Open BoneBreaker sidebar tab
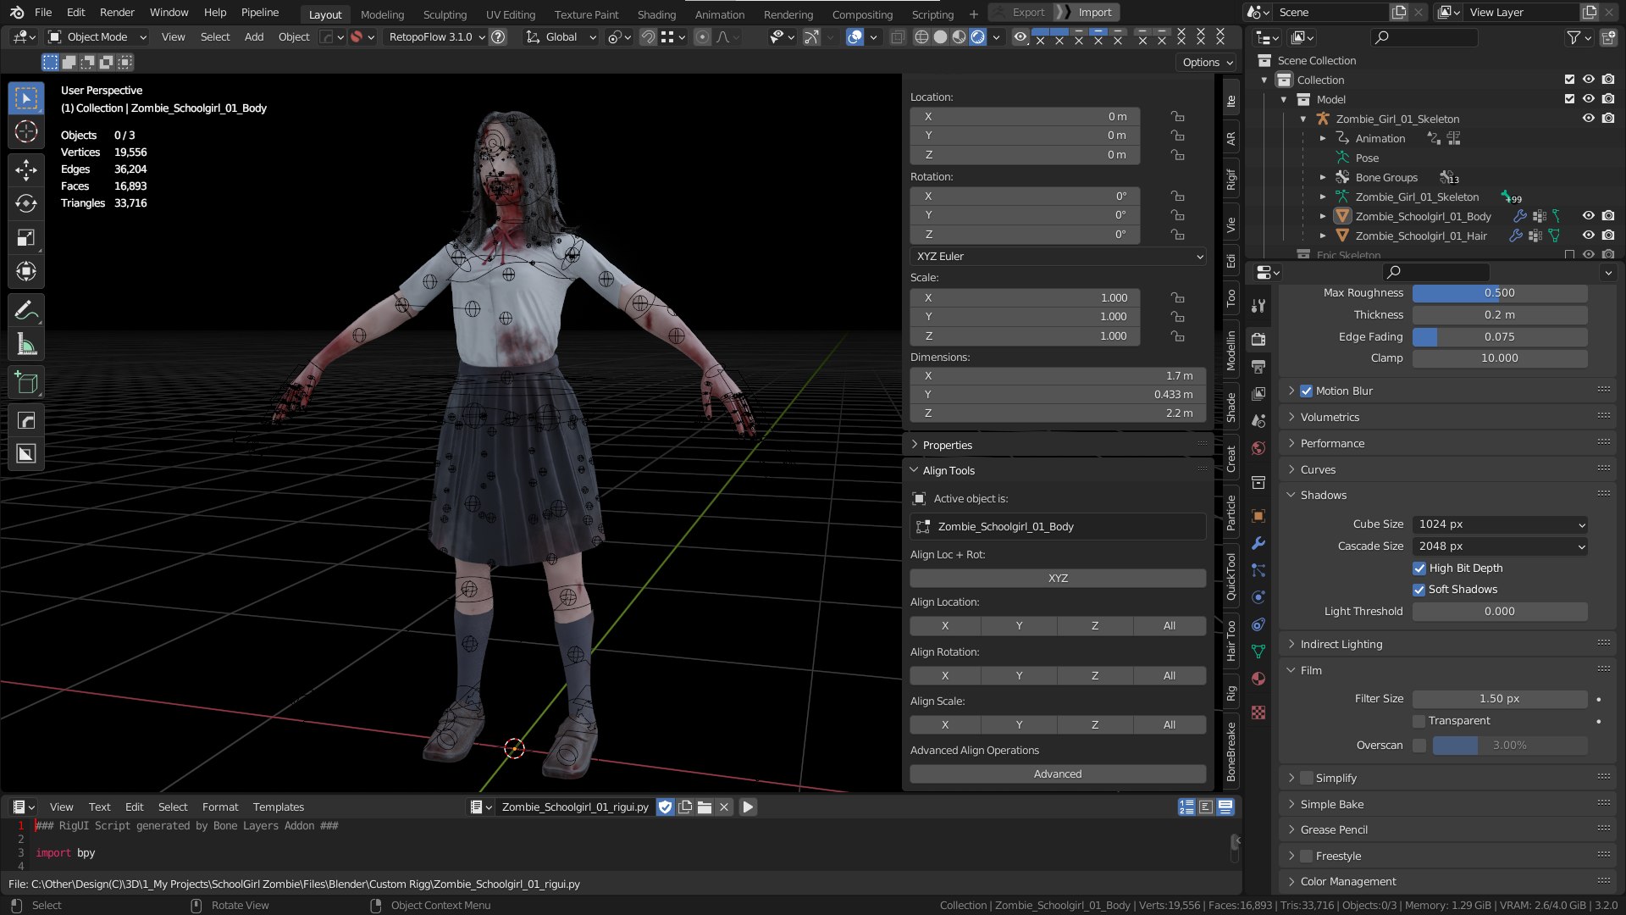 1231,751
